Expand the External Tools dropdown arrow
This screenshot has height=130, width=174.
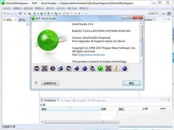coord(59,14)
